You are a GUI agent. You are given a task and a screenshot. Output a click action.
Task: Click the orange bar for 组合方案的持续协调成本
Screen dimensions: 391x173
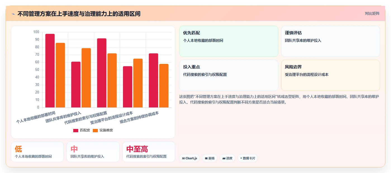[164, 86]
